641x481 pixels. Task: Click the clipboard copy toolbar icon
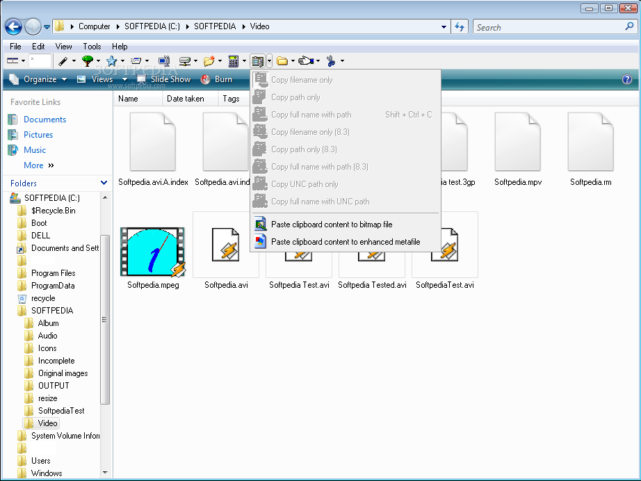pos(257,61)
